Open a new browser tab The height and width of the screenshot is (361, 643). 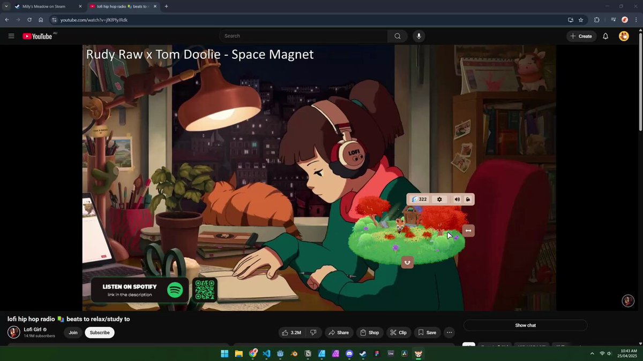click(x=166, y=6)
